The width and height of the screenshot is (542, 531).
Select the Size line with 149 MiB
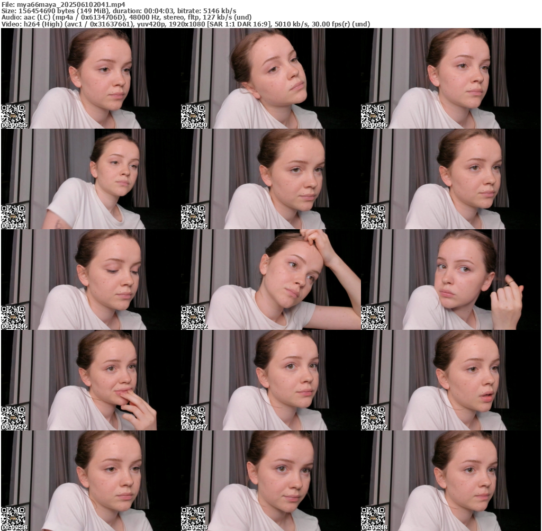119,11
